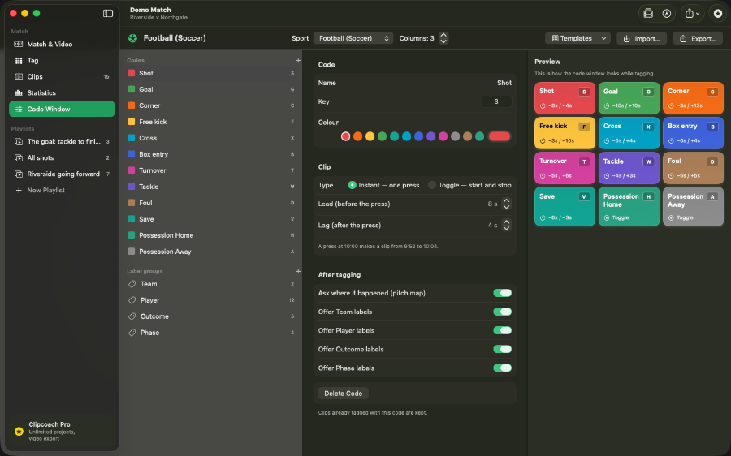Select the Team label group tag icon

tap(132, 284)
